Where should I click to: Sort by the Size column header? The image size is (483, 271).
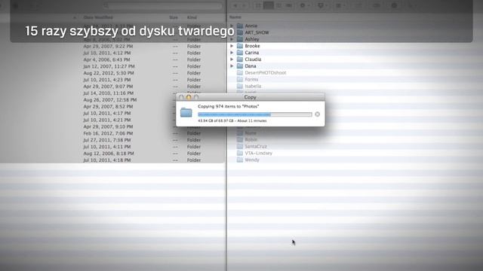point(174,17)
